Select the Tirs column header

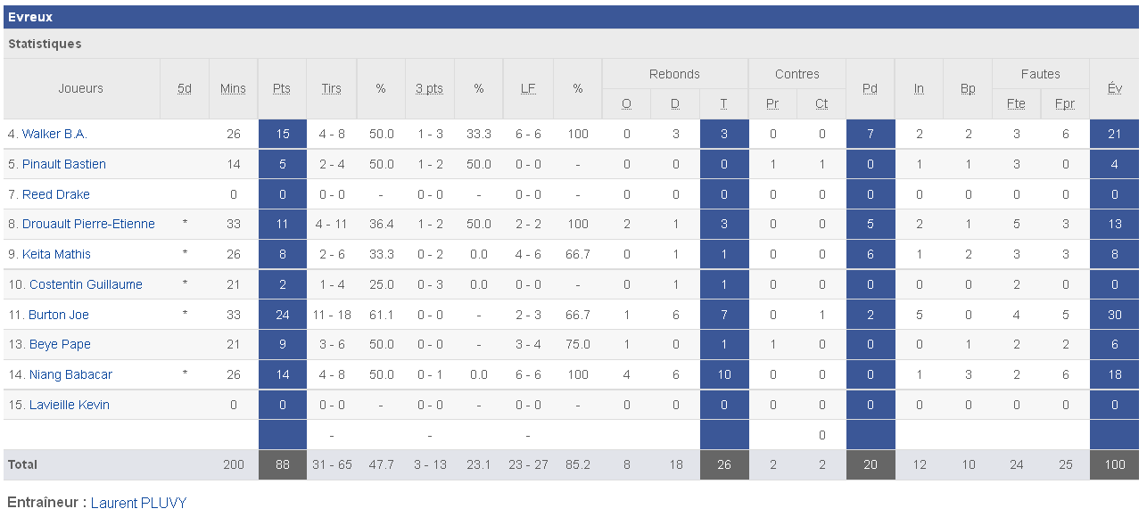coord(331,88)
